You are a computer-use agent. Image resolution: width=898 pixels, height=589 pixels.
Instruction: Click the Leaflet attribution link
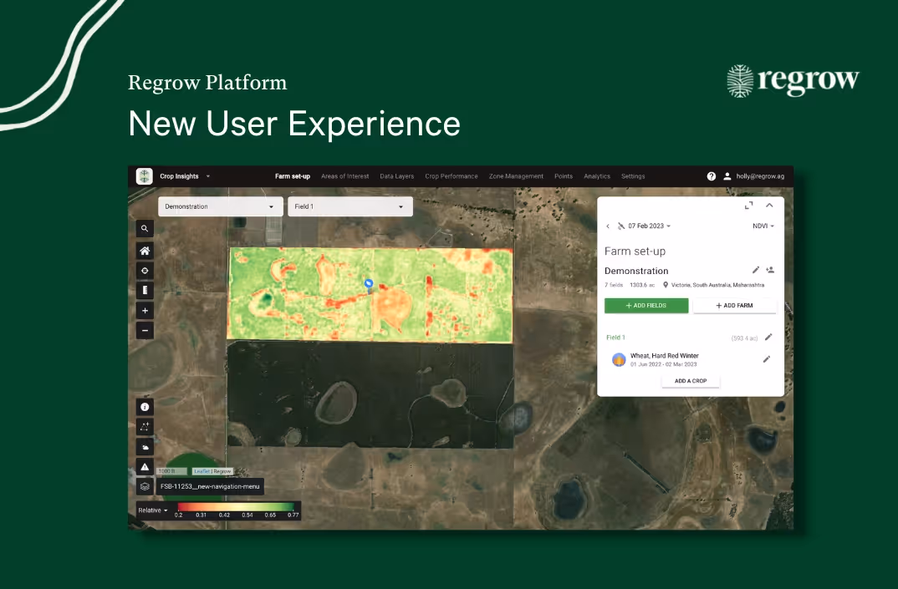coord(202,472)
